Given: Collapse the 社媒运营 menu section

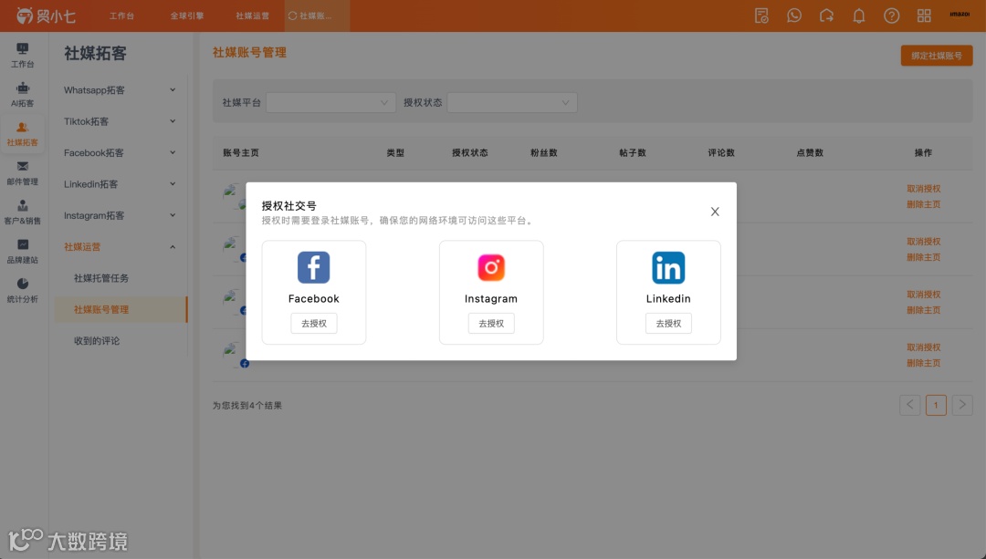Looking at the screenshot, I should 119,247.
